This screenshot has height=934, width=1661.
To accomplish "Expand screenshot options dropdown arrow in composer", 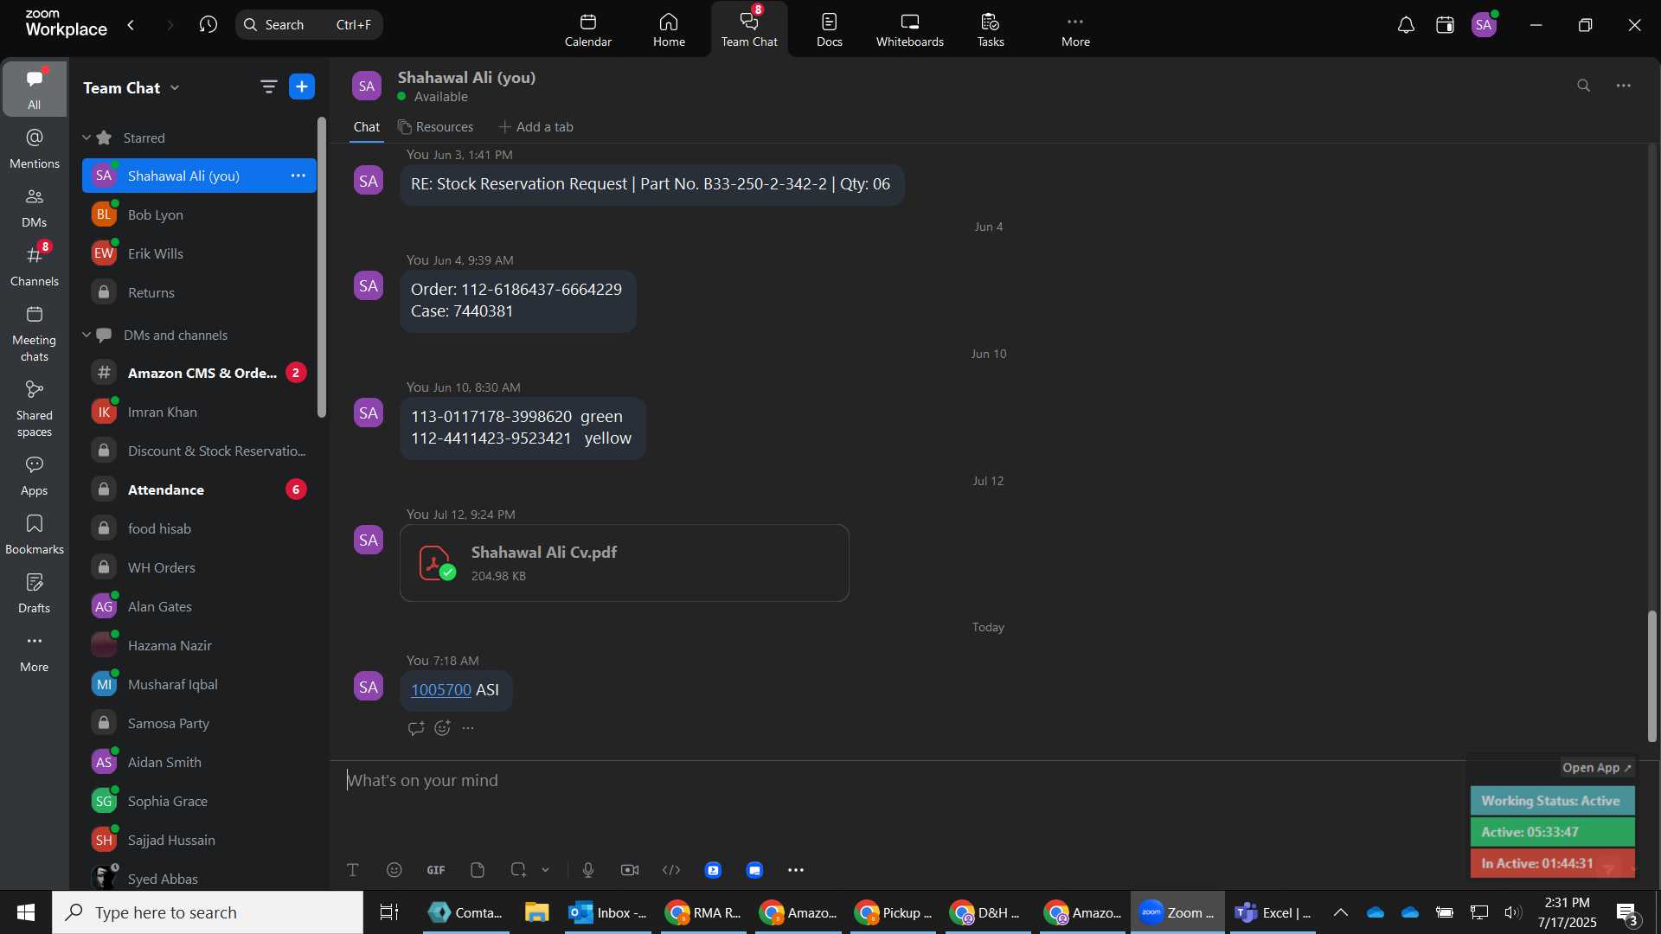I will click(x=545, y=870).
